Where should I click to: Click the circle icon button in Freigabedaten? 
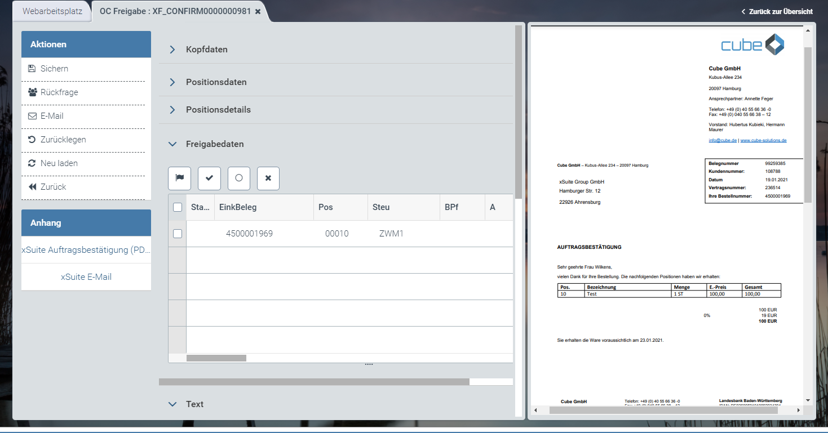tap(238, 178)
